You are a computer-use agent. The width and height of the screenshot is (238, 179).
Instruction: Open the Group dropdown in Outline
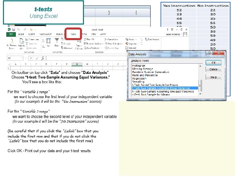point(136,39)
